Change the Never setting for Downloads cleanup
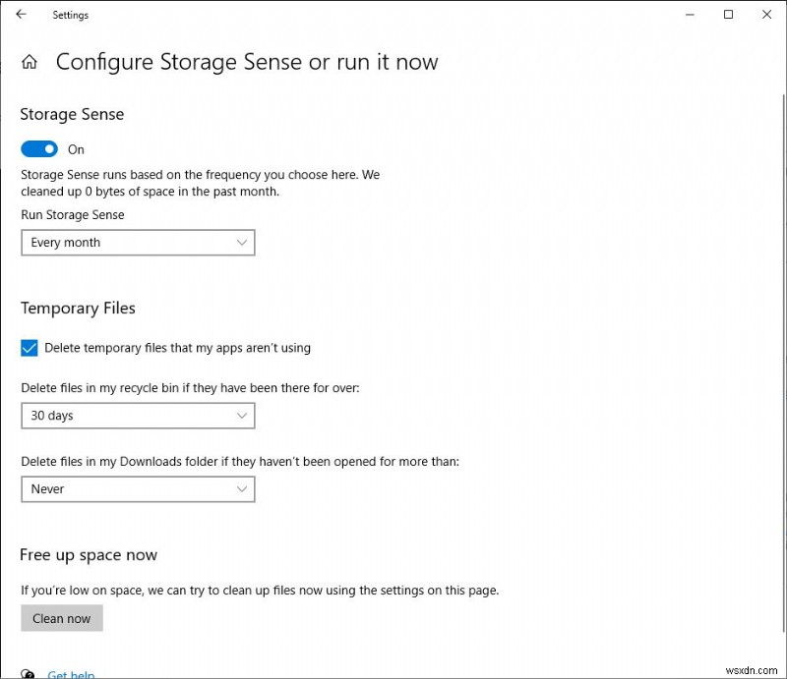This screenshot has height=679, width=787. 138,488
